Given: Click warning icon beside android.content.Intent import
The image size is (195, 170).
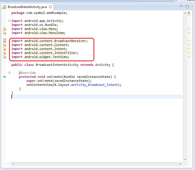Looking at the screenshot, I should 4,49.
